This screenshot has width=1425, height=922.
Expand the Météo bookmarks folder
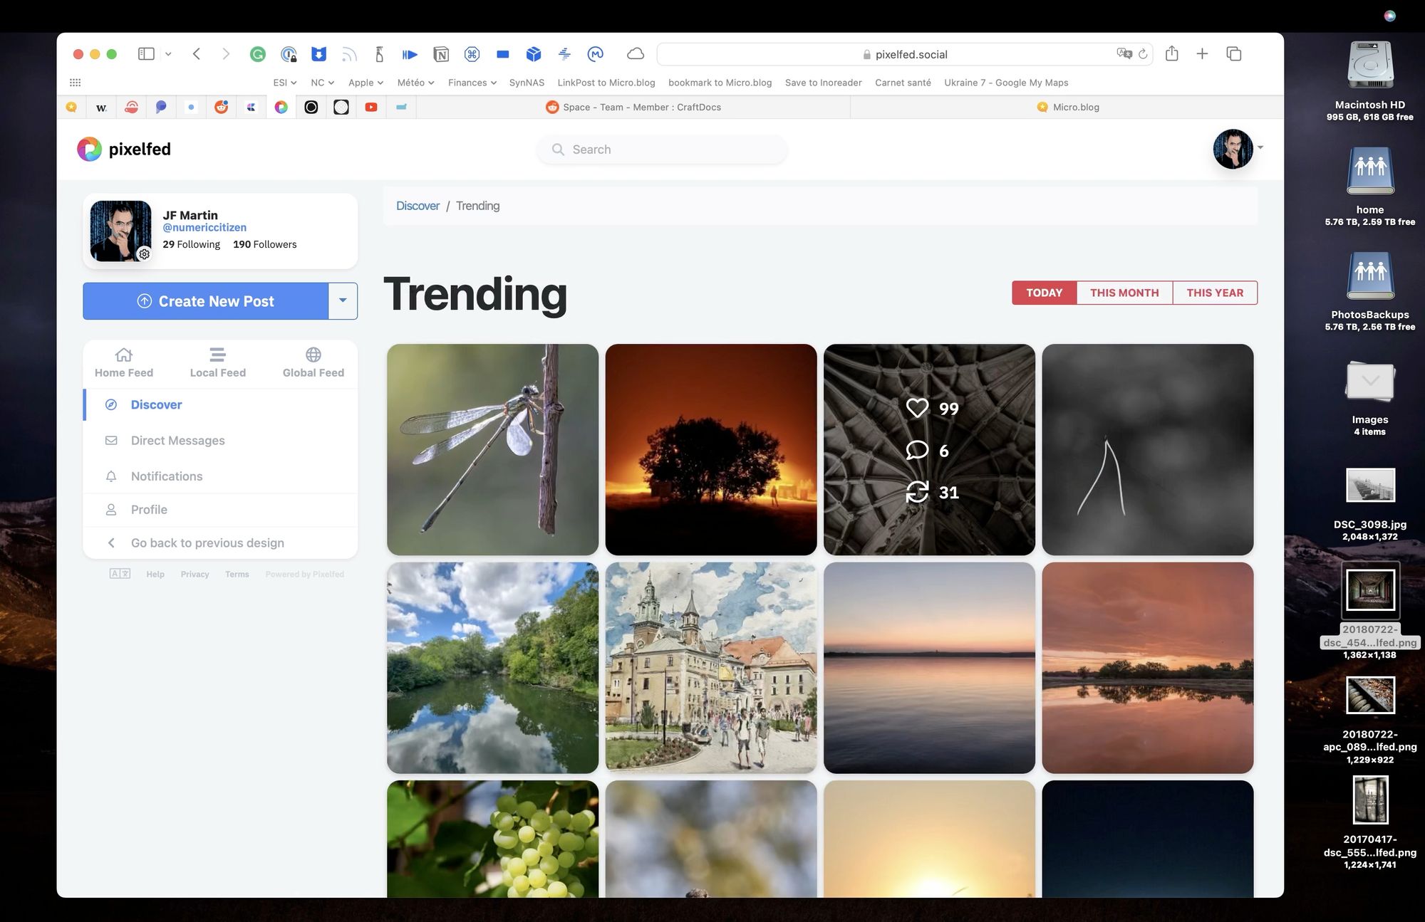416,83
